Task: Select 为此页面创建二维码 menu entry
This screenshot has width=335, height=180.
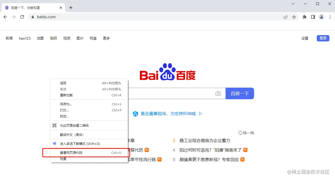Action: [x=89, y=125]
